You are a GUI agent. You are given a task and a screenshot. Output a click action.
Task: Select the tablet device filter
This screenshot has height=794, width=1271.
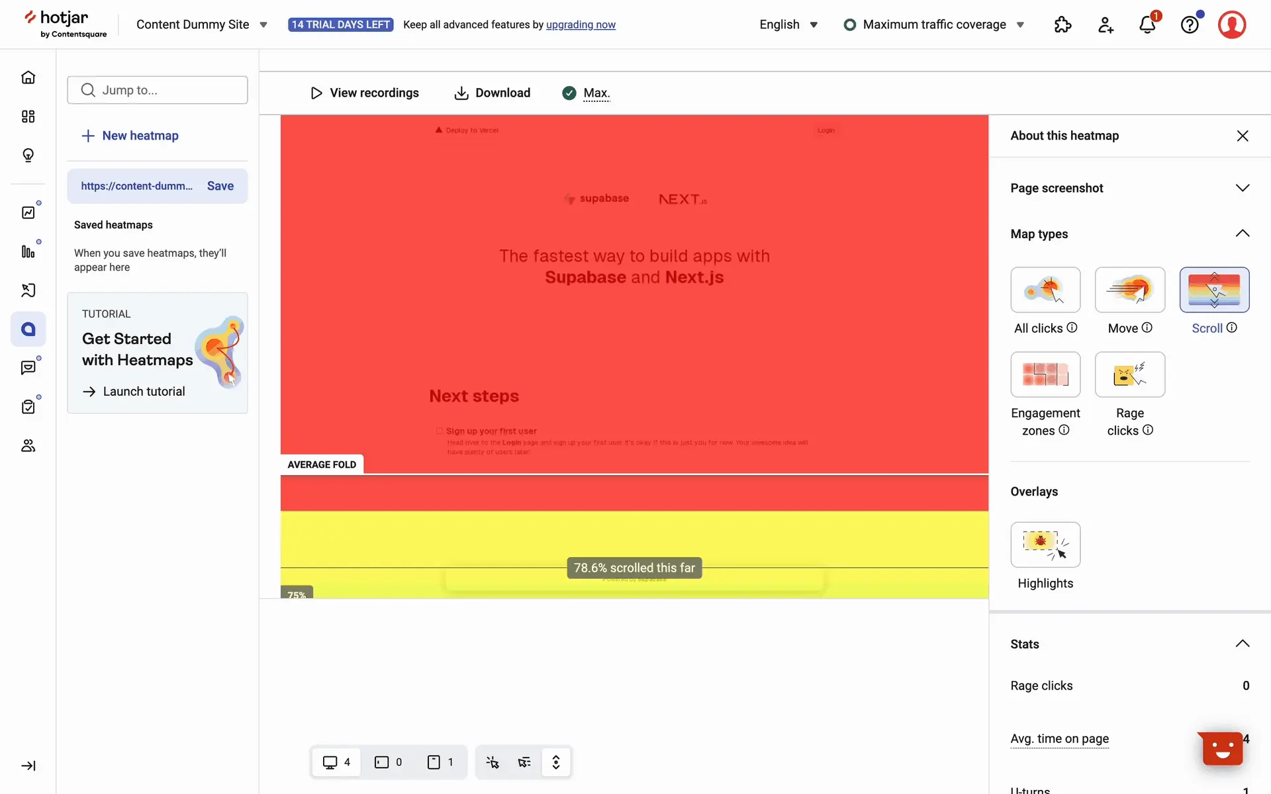[x=389, y=762]
